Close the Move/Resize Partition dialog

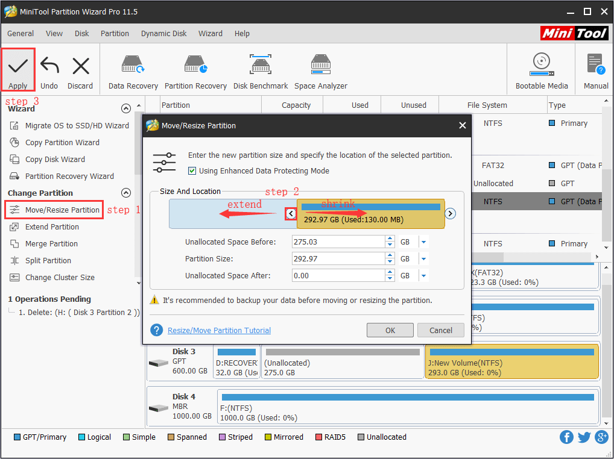pos(462,125)
